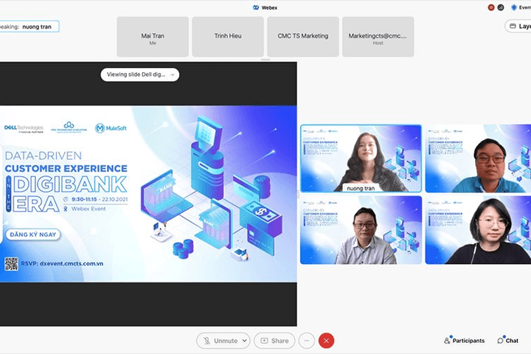Select the Mai Tran participant tile
The width and height of the screenshot is (531, 354).
(153, 37)
